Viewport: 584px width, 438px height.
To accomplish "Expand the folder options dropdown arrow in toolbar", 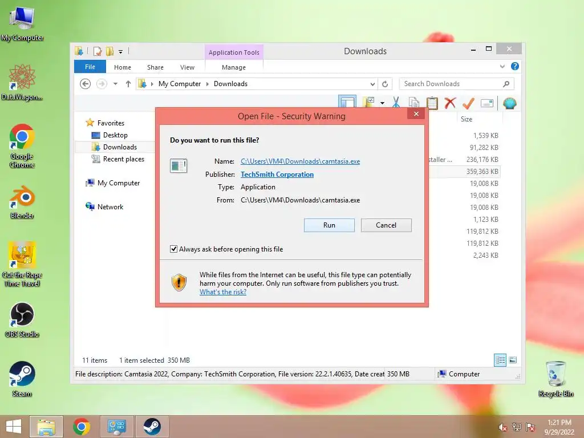I will pyautogui.click(x=382, y=103).
